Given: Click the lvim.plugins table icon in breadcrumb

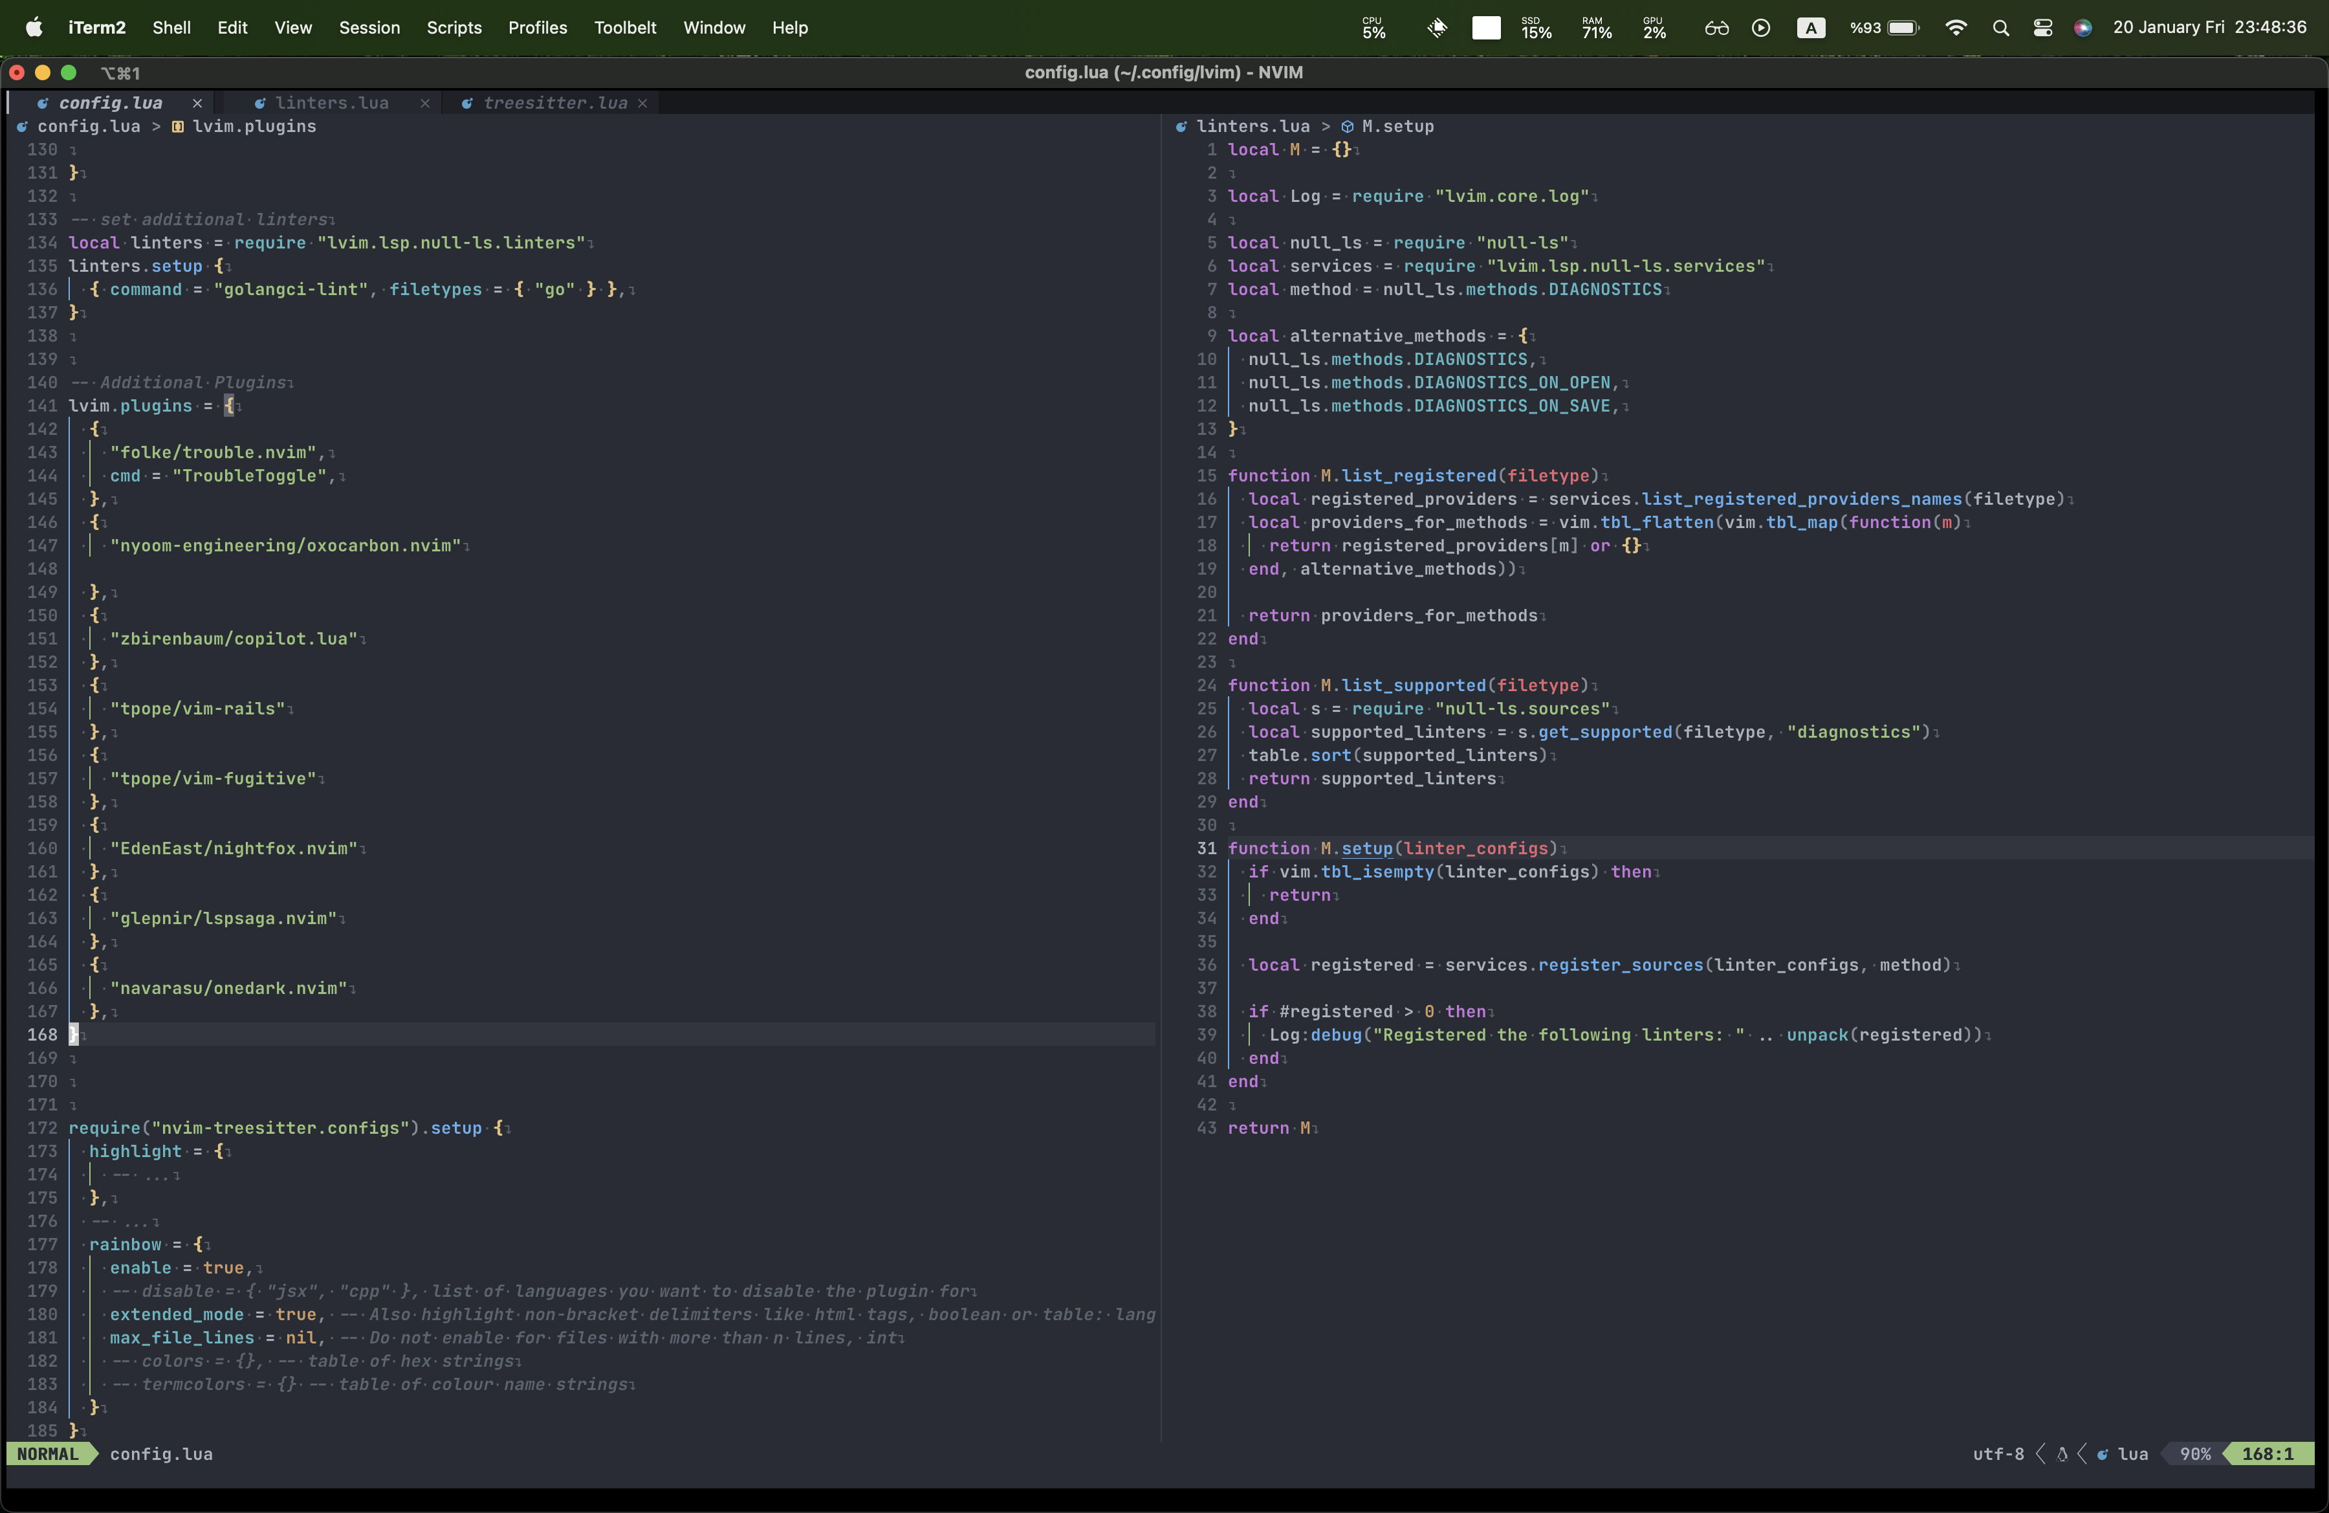Looking at the screenshot, I should click(x=178, y=126).
